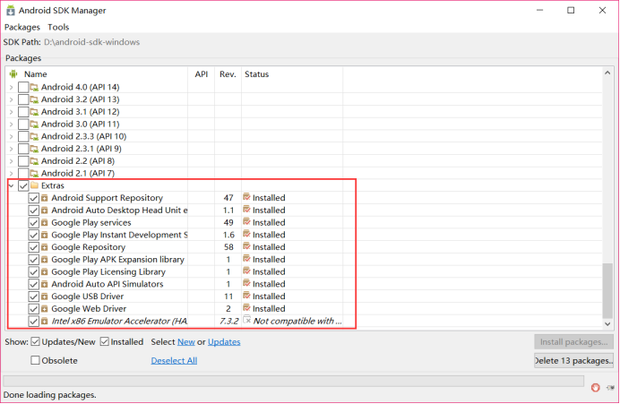Expand the Android 2.3.3 (API 10) node

click(x=11, y=137)
